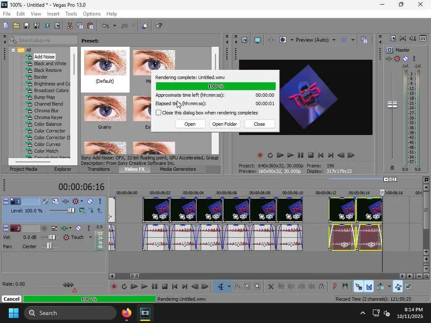Click the New project icon
The width and height of the screenshot is (431, 323).
[6, 26]
